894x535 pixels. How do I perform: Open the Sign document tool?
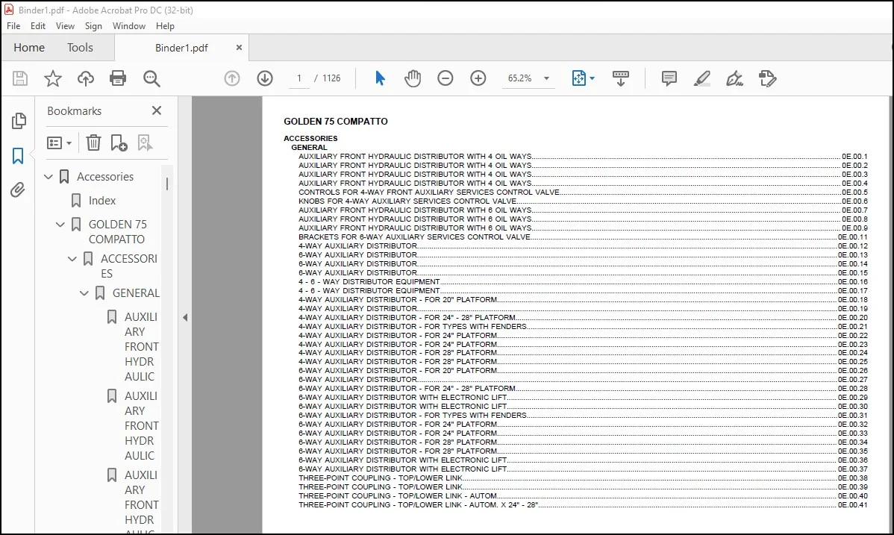(x=734, y=78)
